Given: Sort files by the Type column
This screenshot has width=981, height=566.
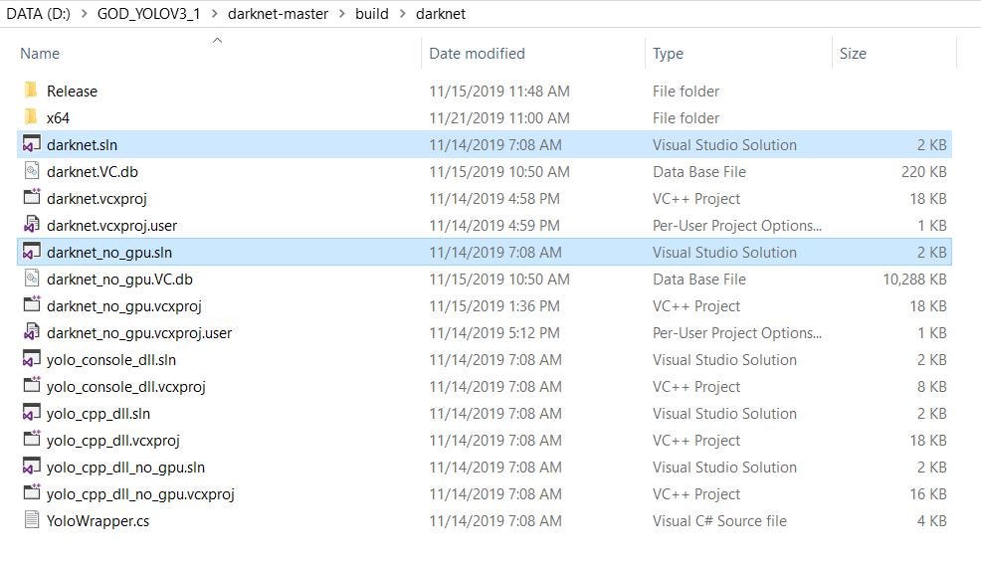Looking at the screenshot, I should tap(668, 54).
